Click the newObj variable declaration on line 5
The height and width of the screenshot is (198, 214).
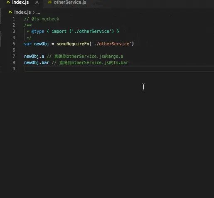pos(42,44)
